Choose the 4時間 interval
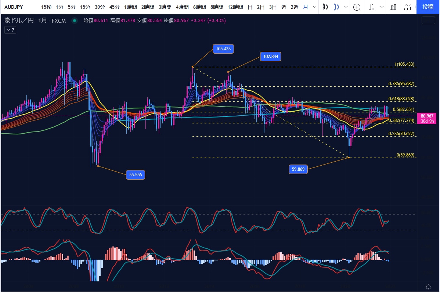The image size is (440, 292). click(x=182, y=7)
